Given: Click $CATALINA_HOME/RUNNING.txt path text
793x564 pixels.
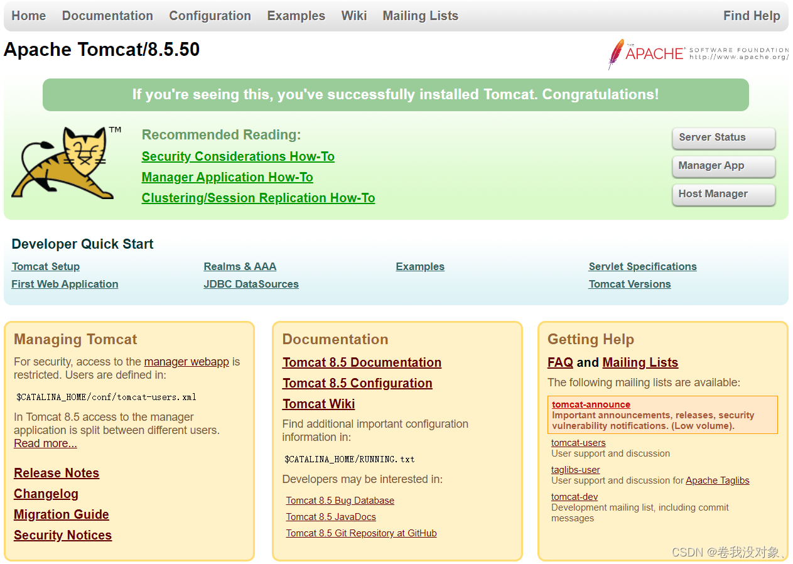Looking at the screenshot, I should point(349,459).
